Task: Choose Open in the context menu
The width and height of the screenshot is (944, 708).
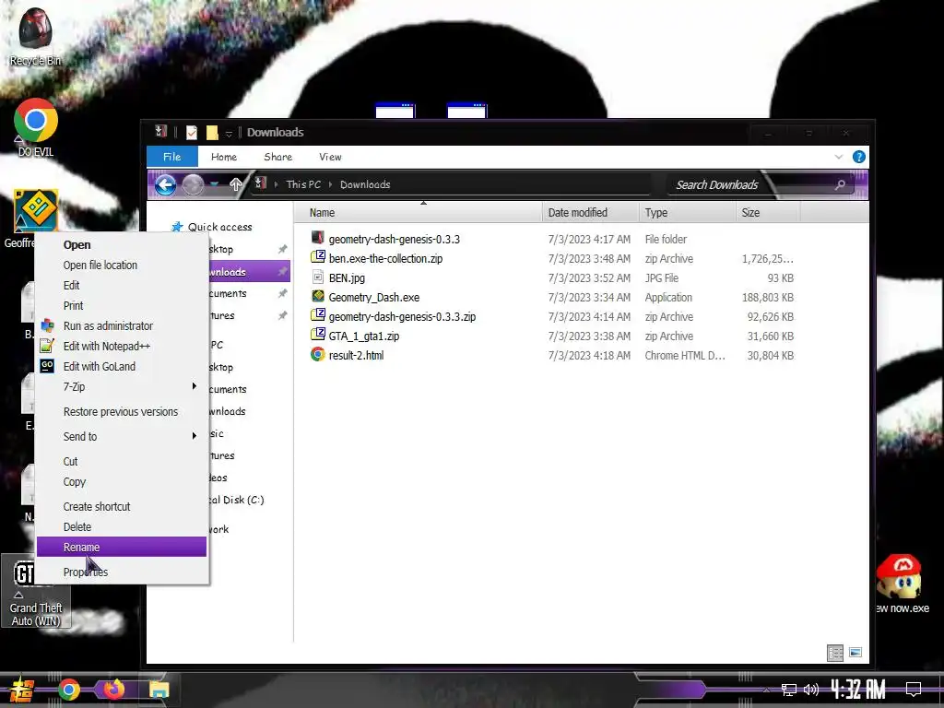Action: (x=122, y=244)
